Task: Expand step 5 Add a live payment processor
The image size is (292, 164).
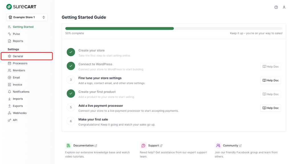Action: pos(101,106)
